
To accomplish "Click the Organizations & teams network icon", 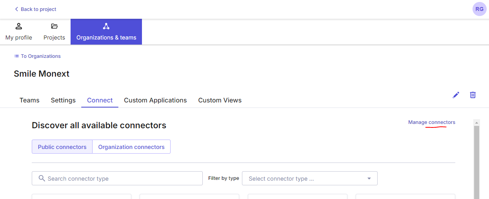I will (106, 27).
